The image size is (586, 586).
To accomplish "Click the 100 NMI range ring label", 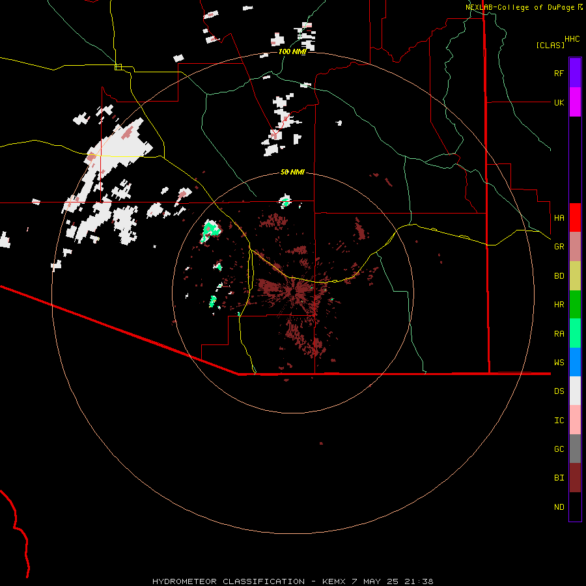I will (x=292, y=51).
